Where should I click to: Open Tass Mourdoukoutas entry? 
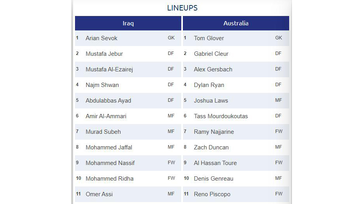221,116
